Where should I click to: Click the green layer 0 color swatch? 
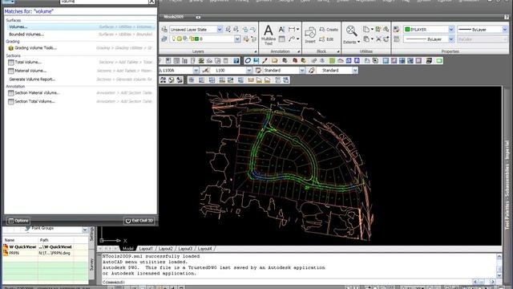click(x=196, y=39)
